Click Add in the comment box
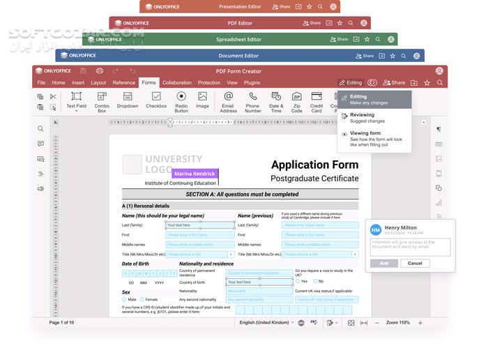The image size is (488, 350). 384,263
